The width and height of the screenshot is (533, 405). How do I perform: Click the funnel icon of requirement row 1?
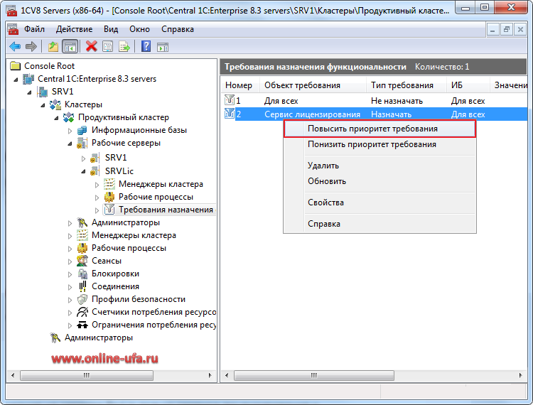tap(230, 100)
